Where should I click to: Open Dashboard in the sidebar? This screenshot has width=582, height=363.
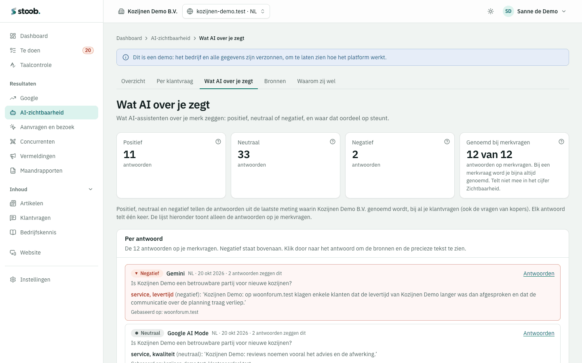51,36
